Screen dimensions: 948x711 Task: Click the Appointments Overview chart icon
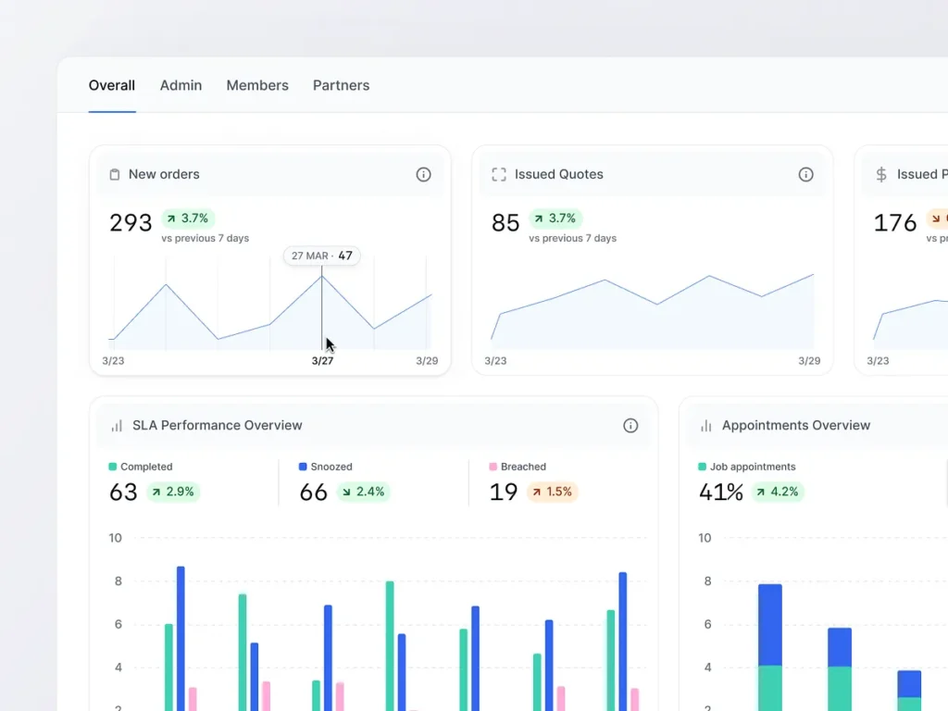[706, 426]
